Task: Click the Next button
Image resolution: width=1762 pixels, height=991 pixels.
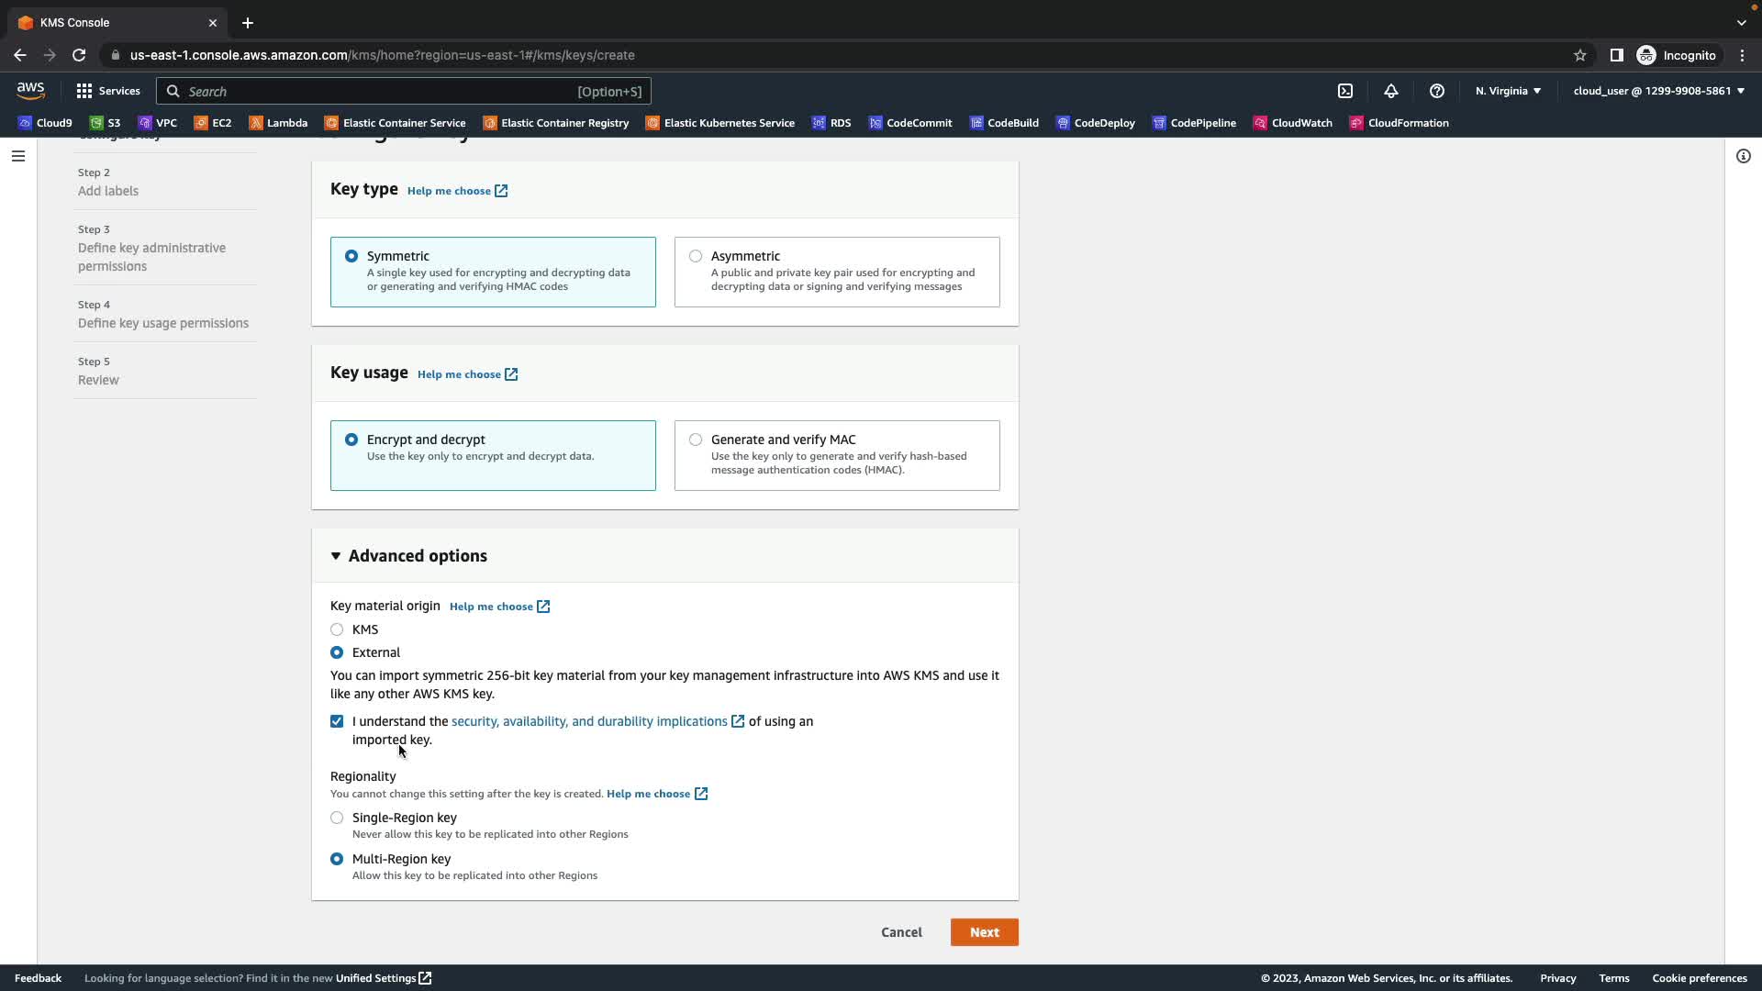Action: point(984,932)
